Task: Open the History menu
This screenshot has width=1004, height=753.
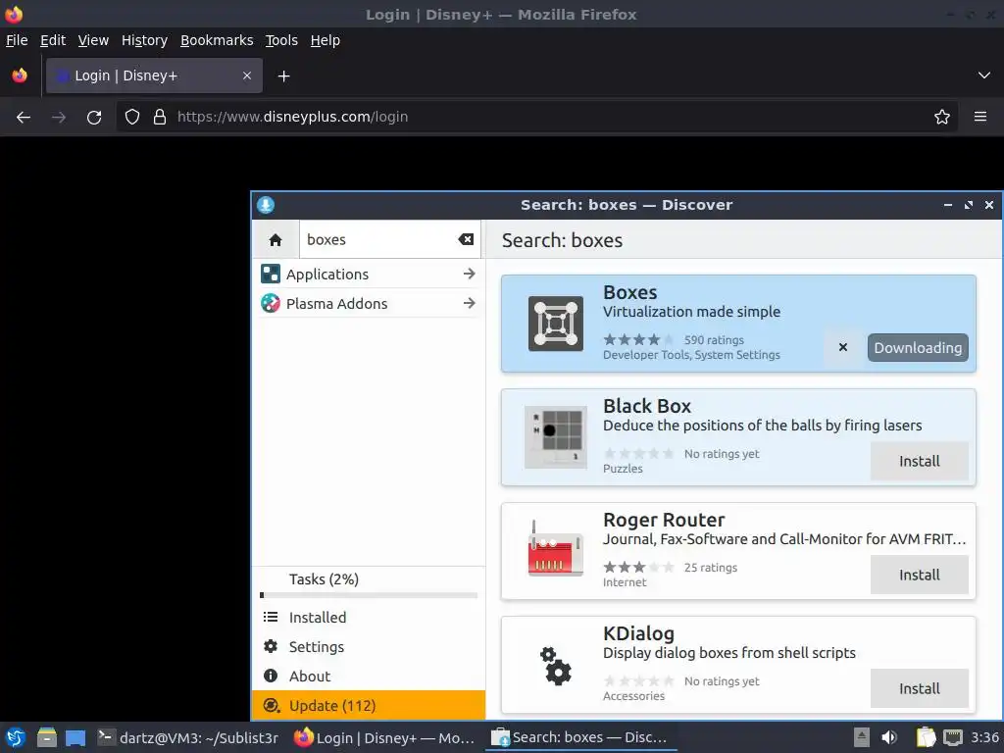Action: [144, 40]
